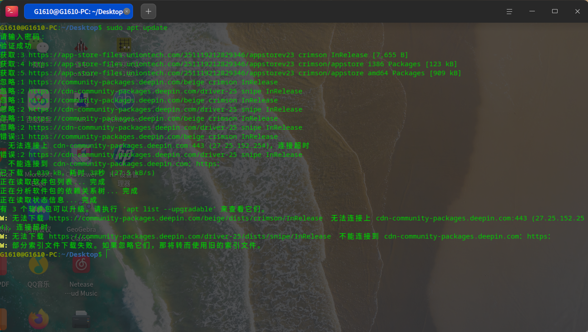Maximize the terminal window
The width and height of the screenshot is (588, 332).
click(x=555, y=11)
